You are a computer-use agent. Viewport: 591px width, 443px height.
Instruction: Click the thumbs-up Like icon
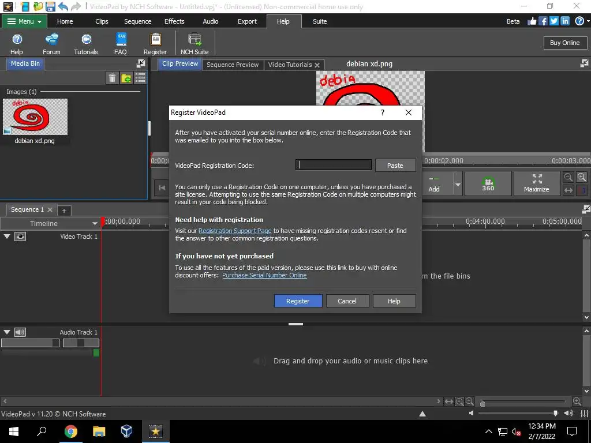(532, 21)
